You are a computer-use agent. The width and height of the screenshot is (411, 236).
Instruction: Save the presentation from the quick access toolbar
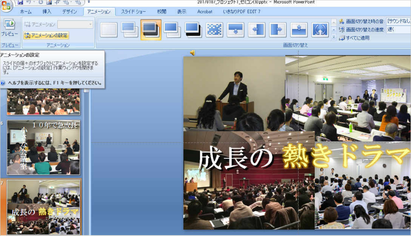[x=20, y=2]
